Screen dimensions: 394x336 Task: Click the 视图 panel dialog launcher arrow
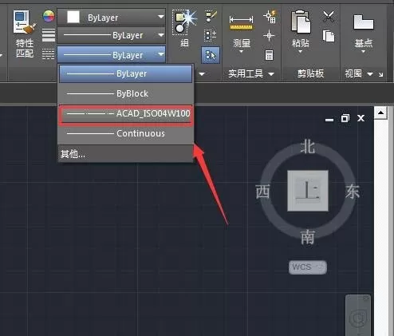coord(380,74)
